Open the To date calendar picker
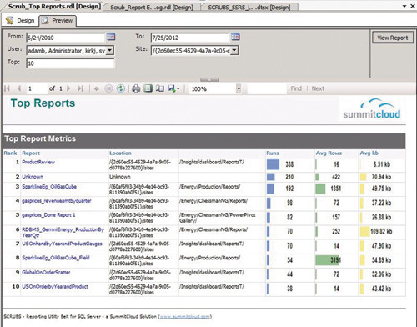417x327 pixels. point(235,37)
